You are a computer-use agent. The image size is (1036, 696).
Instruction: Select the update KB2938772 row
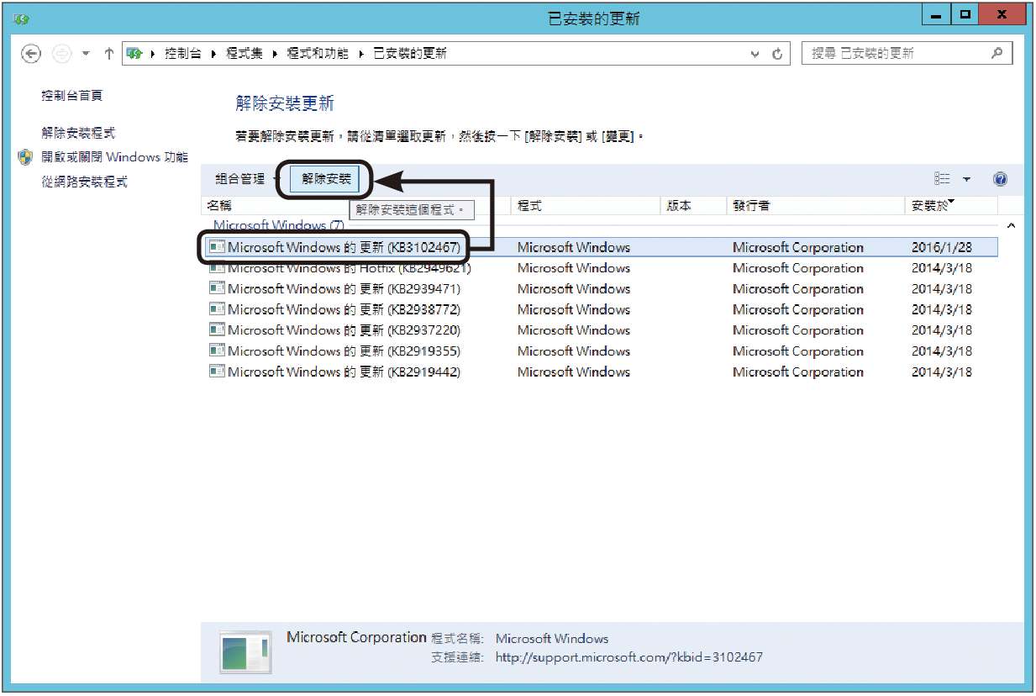[602, 309]
